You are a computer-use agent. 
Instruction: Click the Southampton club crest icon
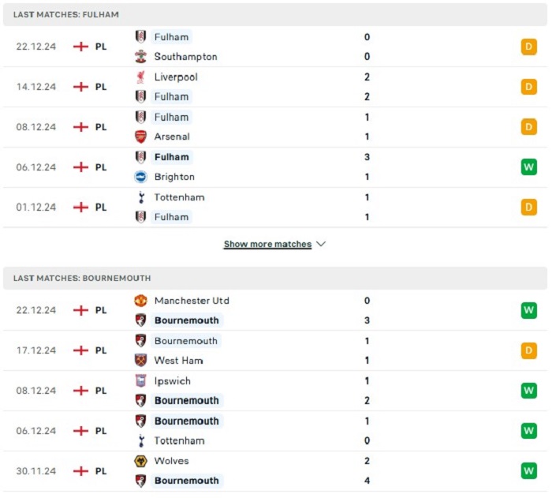[140, 56]
